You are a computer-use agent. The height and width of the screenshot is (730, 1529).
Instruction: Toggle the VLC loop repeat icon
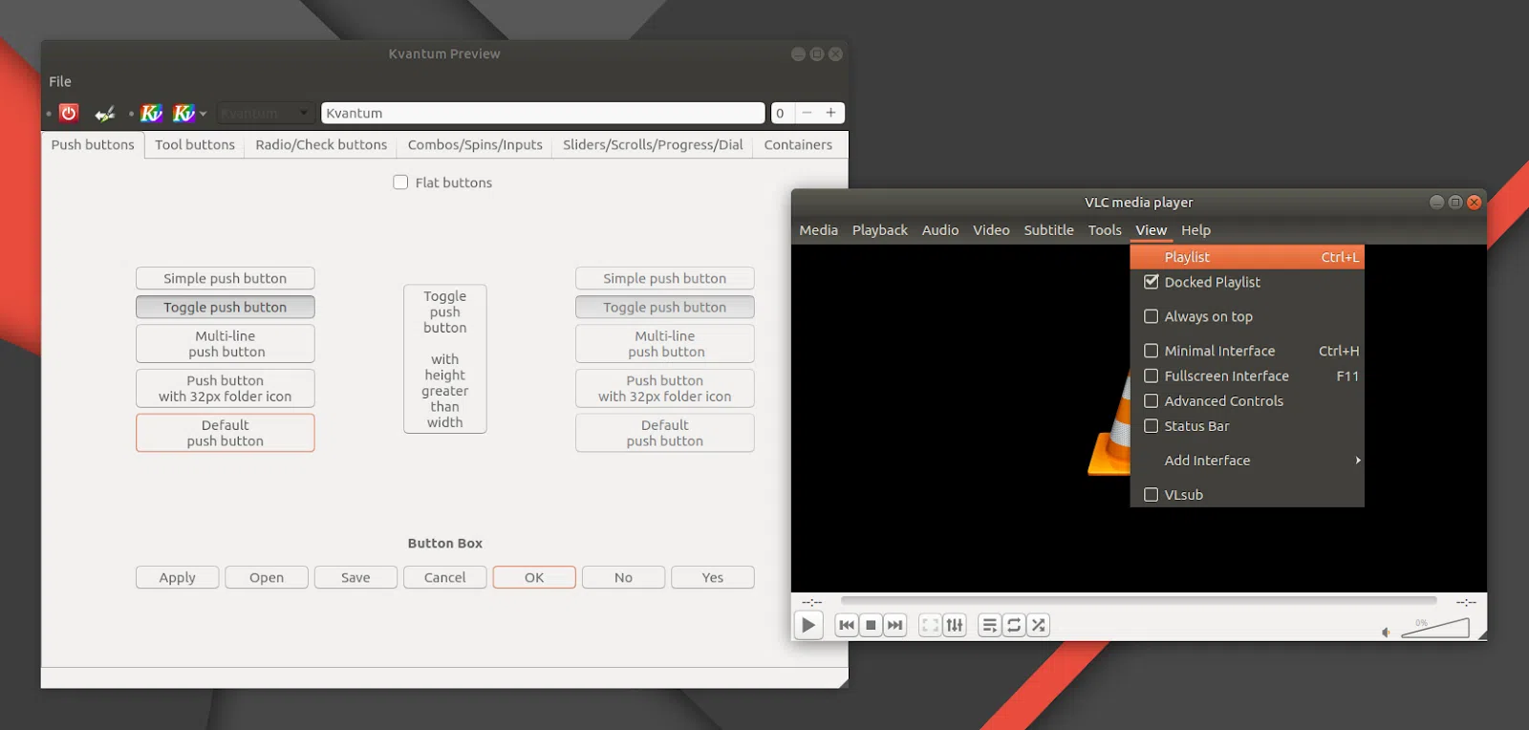tap(1014, 625)
